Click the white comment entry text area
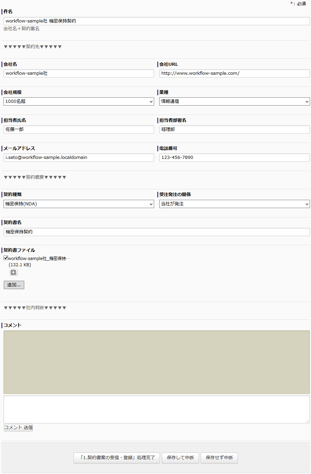The image size is (311, 474). [x=157, y=409]
